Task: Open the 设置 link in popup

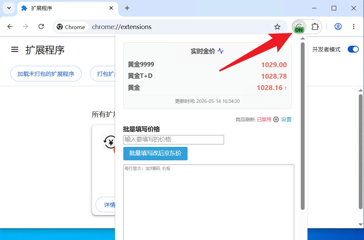Action: click(x=286, y=119)
